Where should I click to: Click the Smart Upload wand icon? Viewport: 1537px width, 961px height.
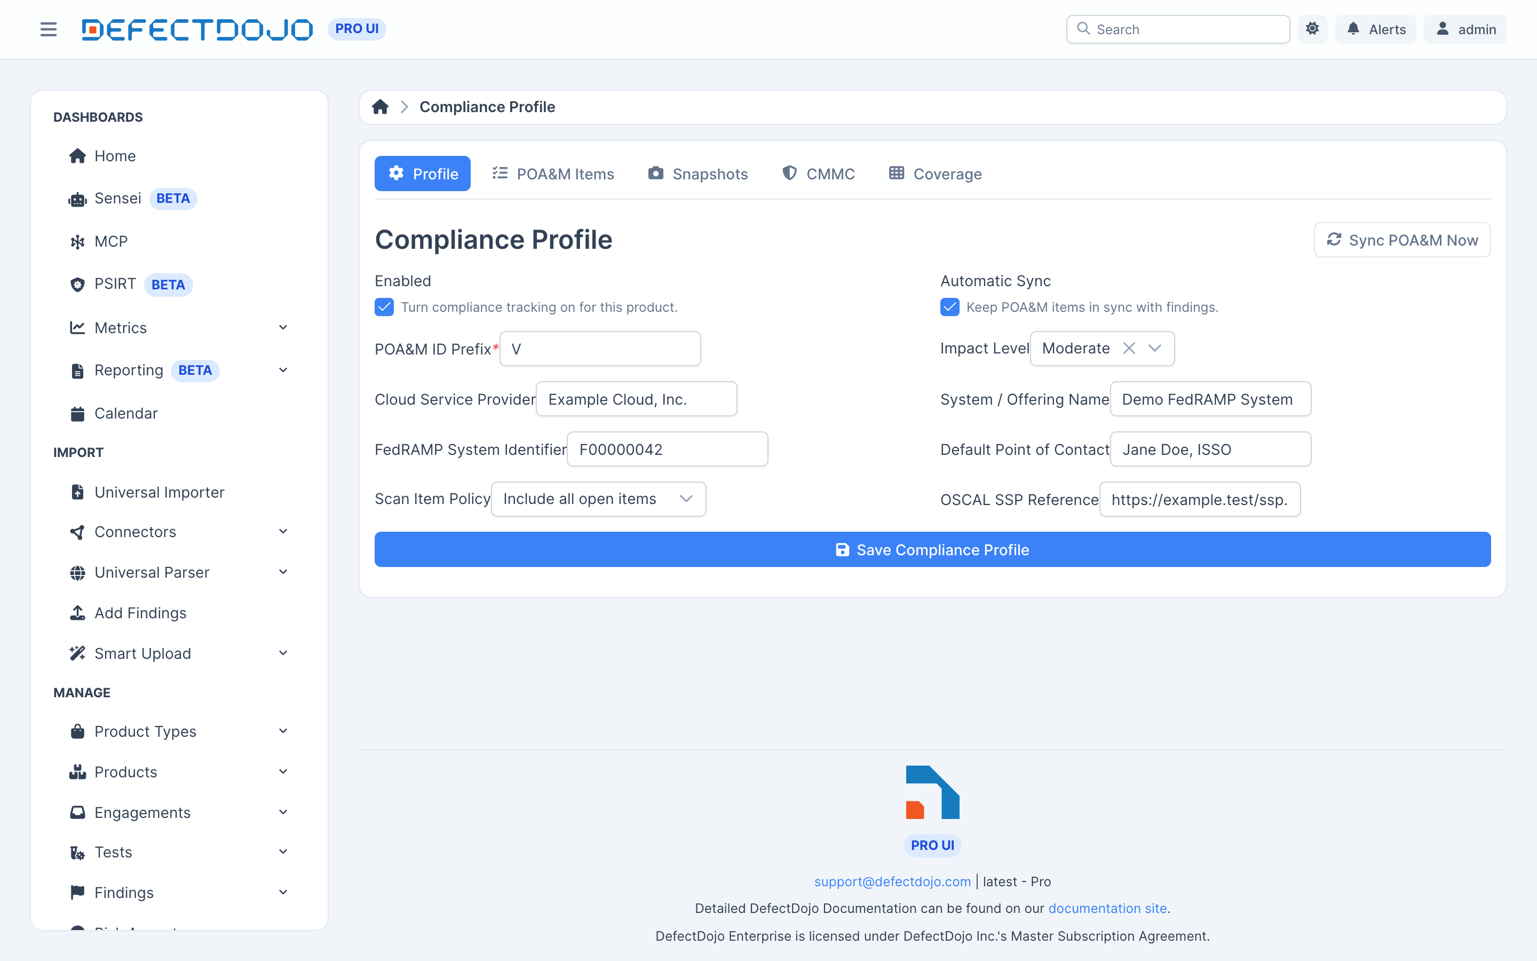(77, 653)
